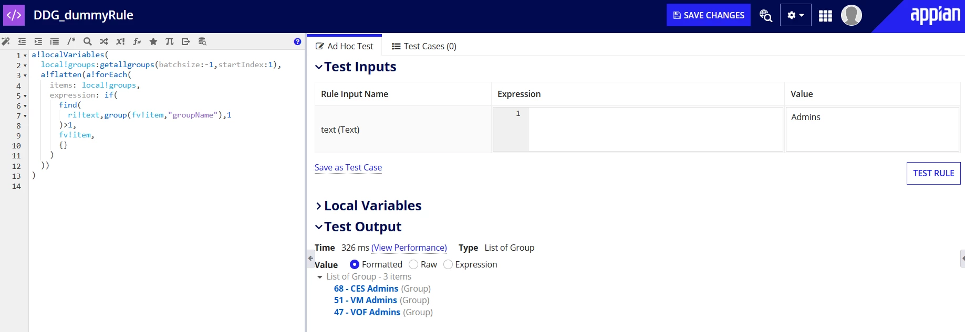Open the blue help question mark

(297, 41)
